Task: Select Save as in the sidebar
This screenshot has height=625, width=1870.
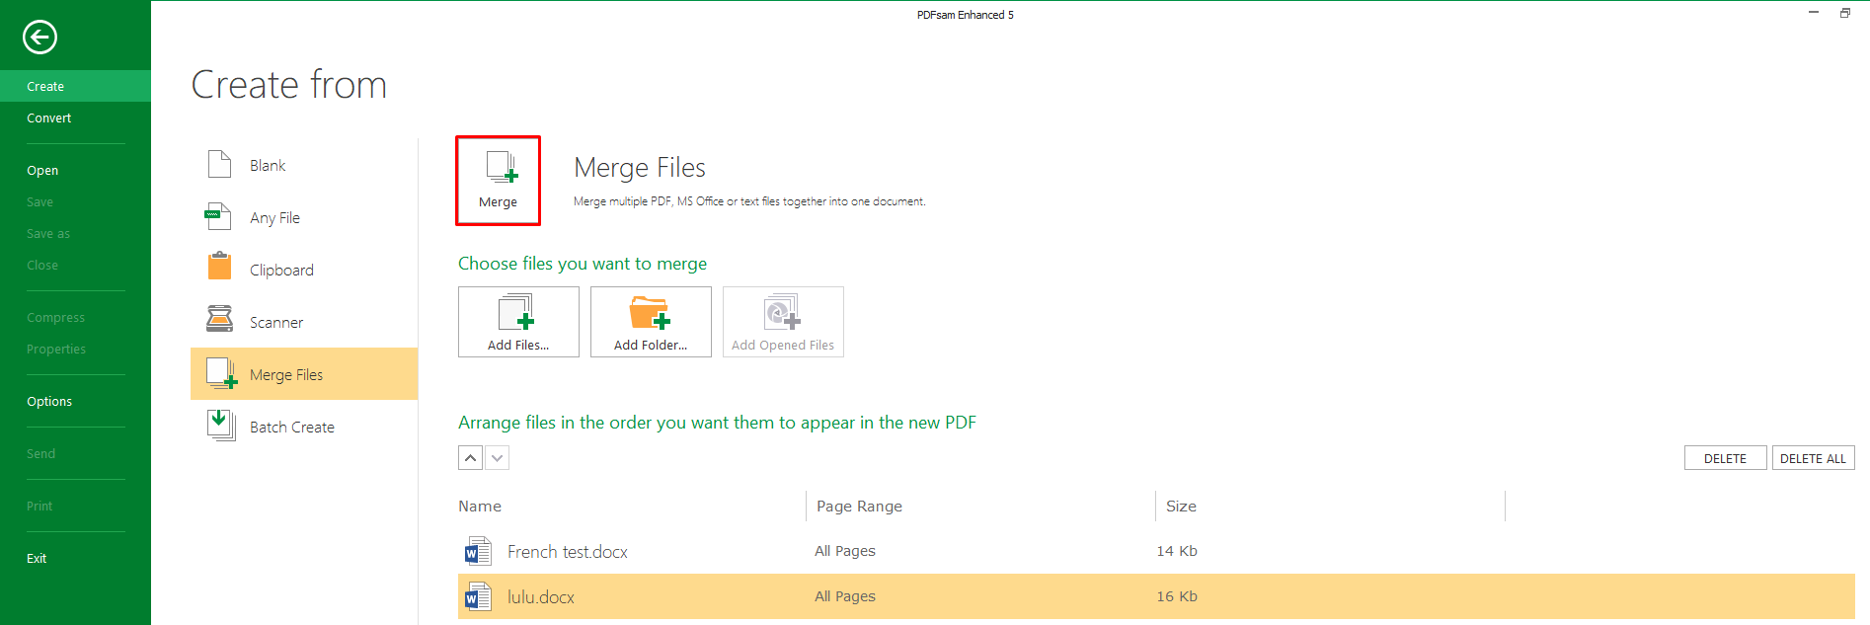Action: coord(48,233)
